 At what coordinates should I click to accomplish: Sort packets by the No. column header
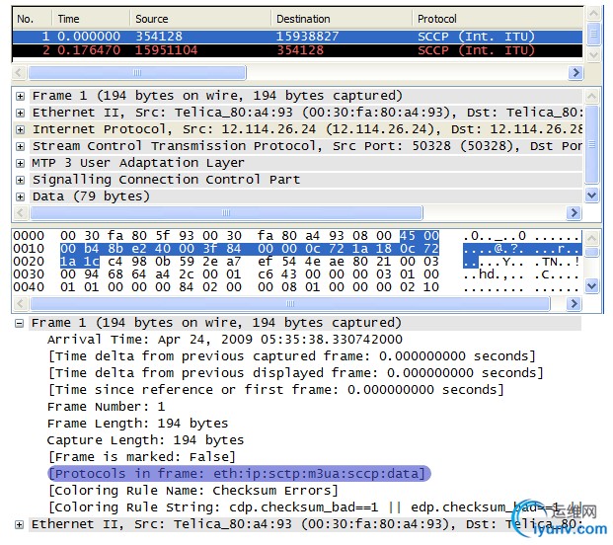click(x=32, y=19)
